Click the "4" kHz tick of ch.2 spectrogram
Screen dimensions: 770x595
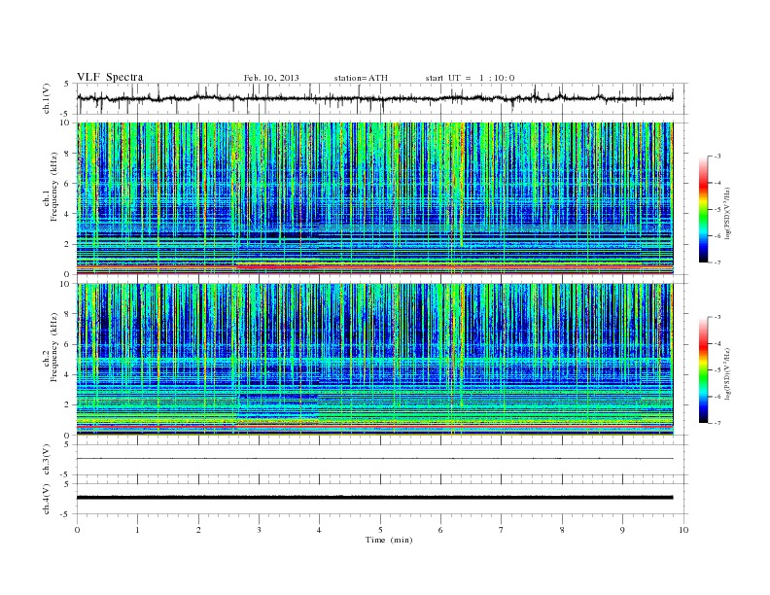tap(68, 375)
